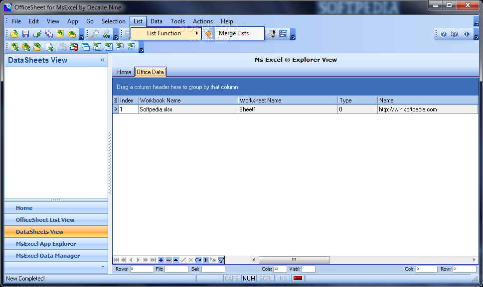The height and width of the screenshot is (287, 483).
Task: Sort by Workbook Name column header
Action: coord(188,100)
